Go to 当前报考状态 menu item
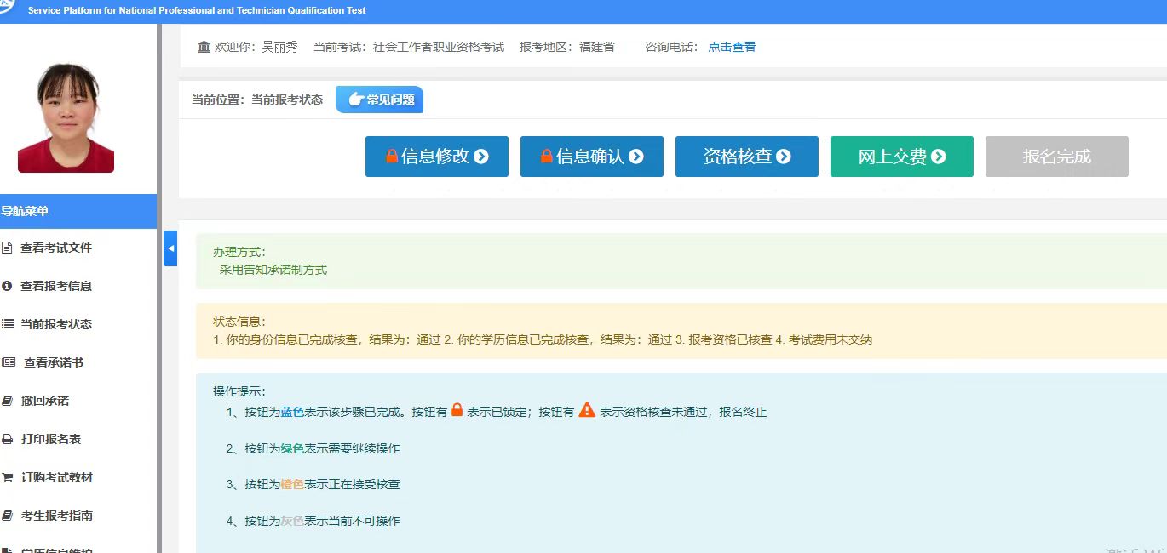 (x=56, y=324)
